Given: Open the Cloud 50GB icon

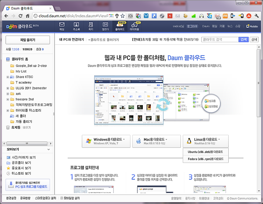Looking at the screenshot, I should point(120,26).
